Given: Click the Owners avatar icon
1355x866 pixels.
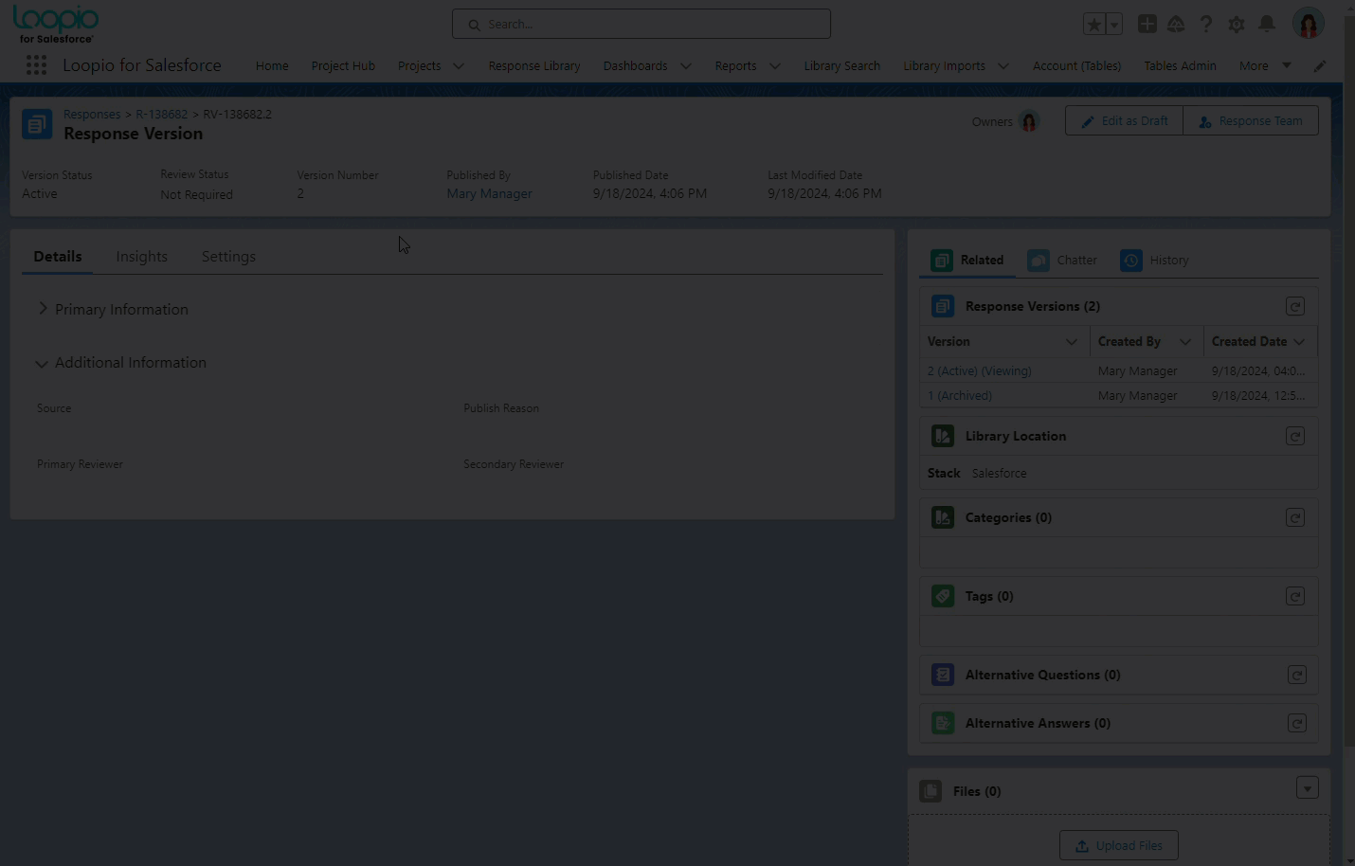Looking at the screenshot, I should 1029,121.
